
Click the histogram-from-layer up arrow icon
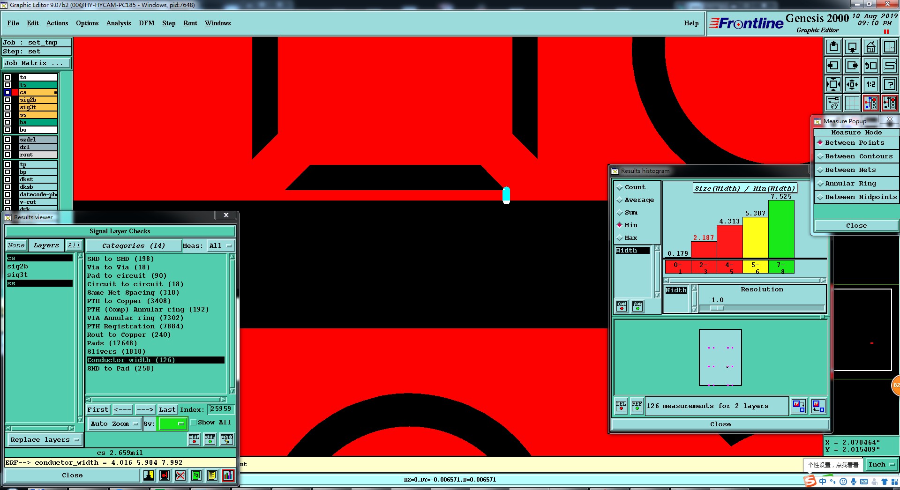click(818, 406)
